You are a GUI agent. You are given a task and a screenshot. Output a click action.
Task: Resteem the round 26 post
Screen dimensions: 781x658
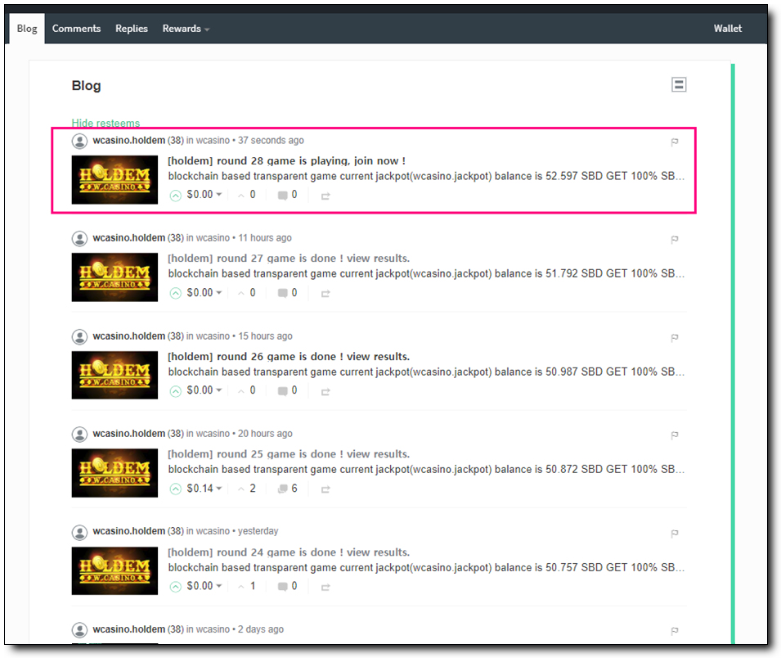click(325, 392)
